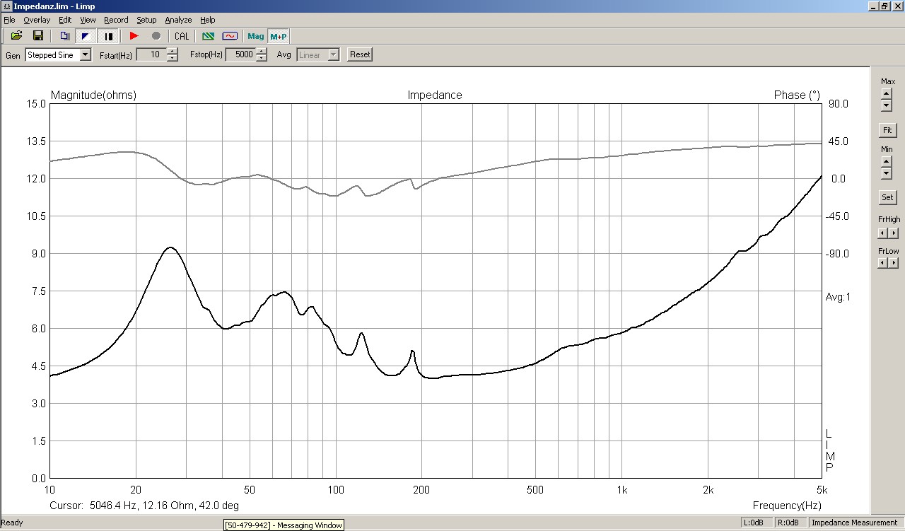905x531 pixels.
Task: Click the Fstop(Hz) input field
Action: [x=240, y=54]
